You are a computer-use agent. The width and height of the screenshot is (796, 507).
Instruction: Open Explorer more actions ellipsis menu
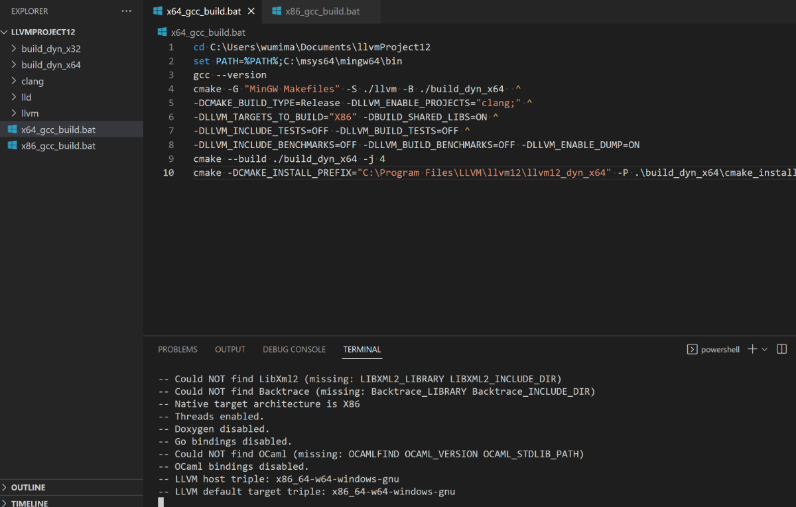click(x=127, y=11)
